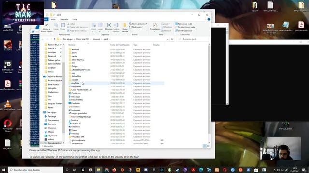This screenshot has width=309, height=173.
Task: Switch to details view icon in the status bar
Action: tap(204, 146)
